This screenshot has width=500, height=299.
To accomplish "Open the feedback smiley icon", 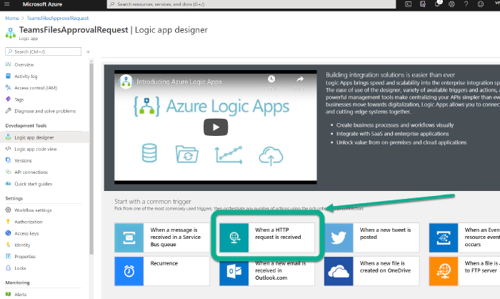I will click(x=481, y=4).
